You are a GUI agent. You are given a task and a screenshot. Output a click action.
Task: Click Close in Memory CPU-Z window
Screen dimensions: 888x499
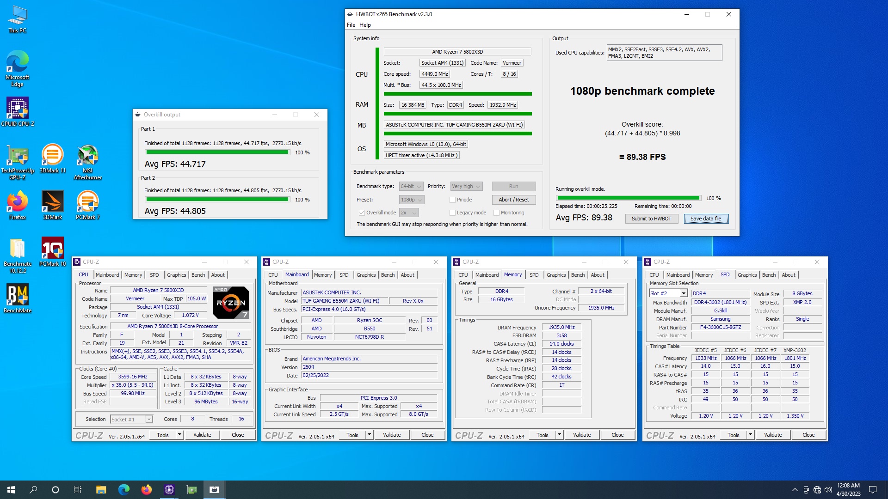tap(617, 435)
